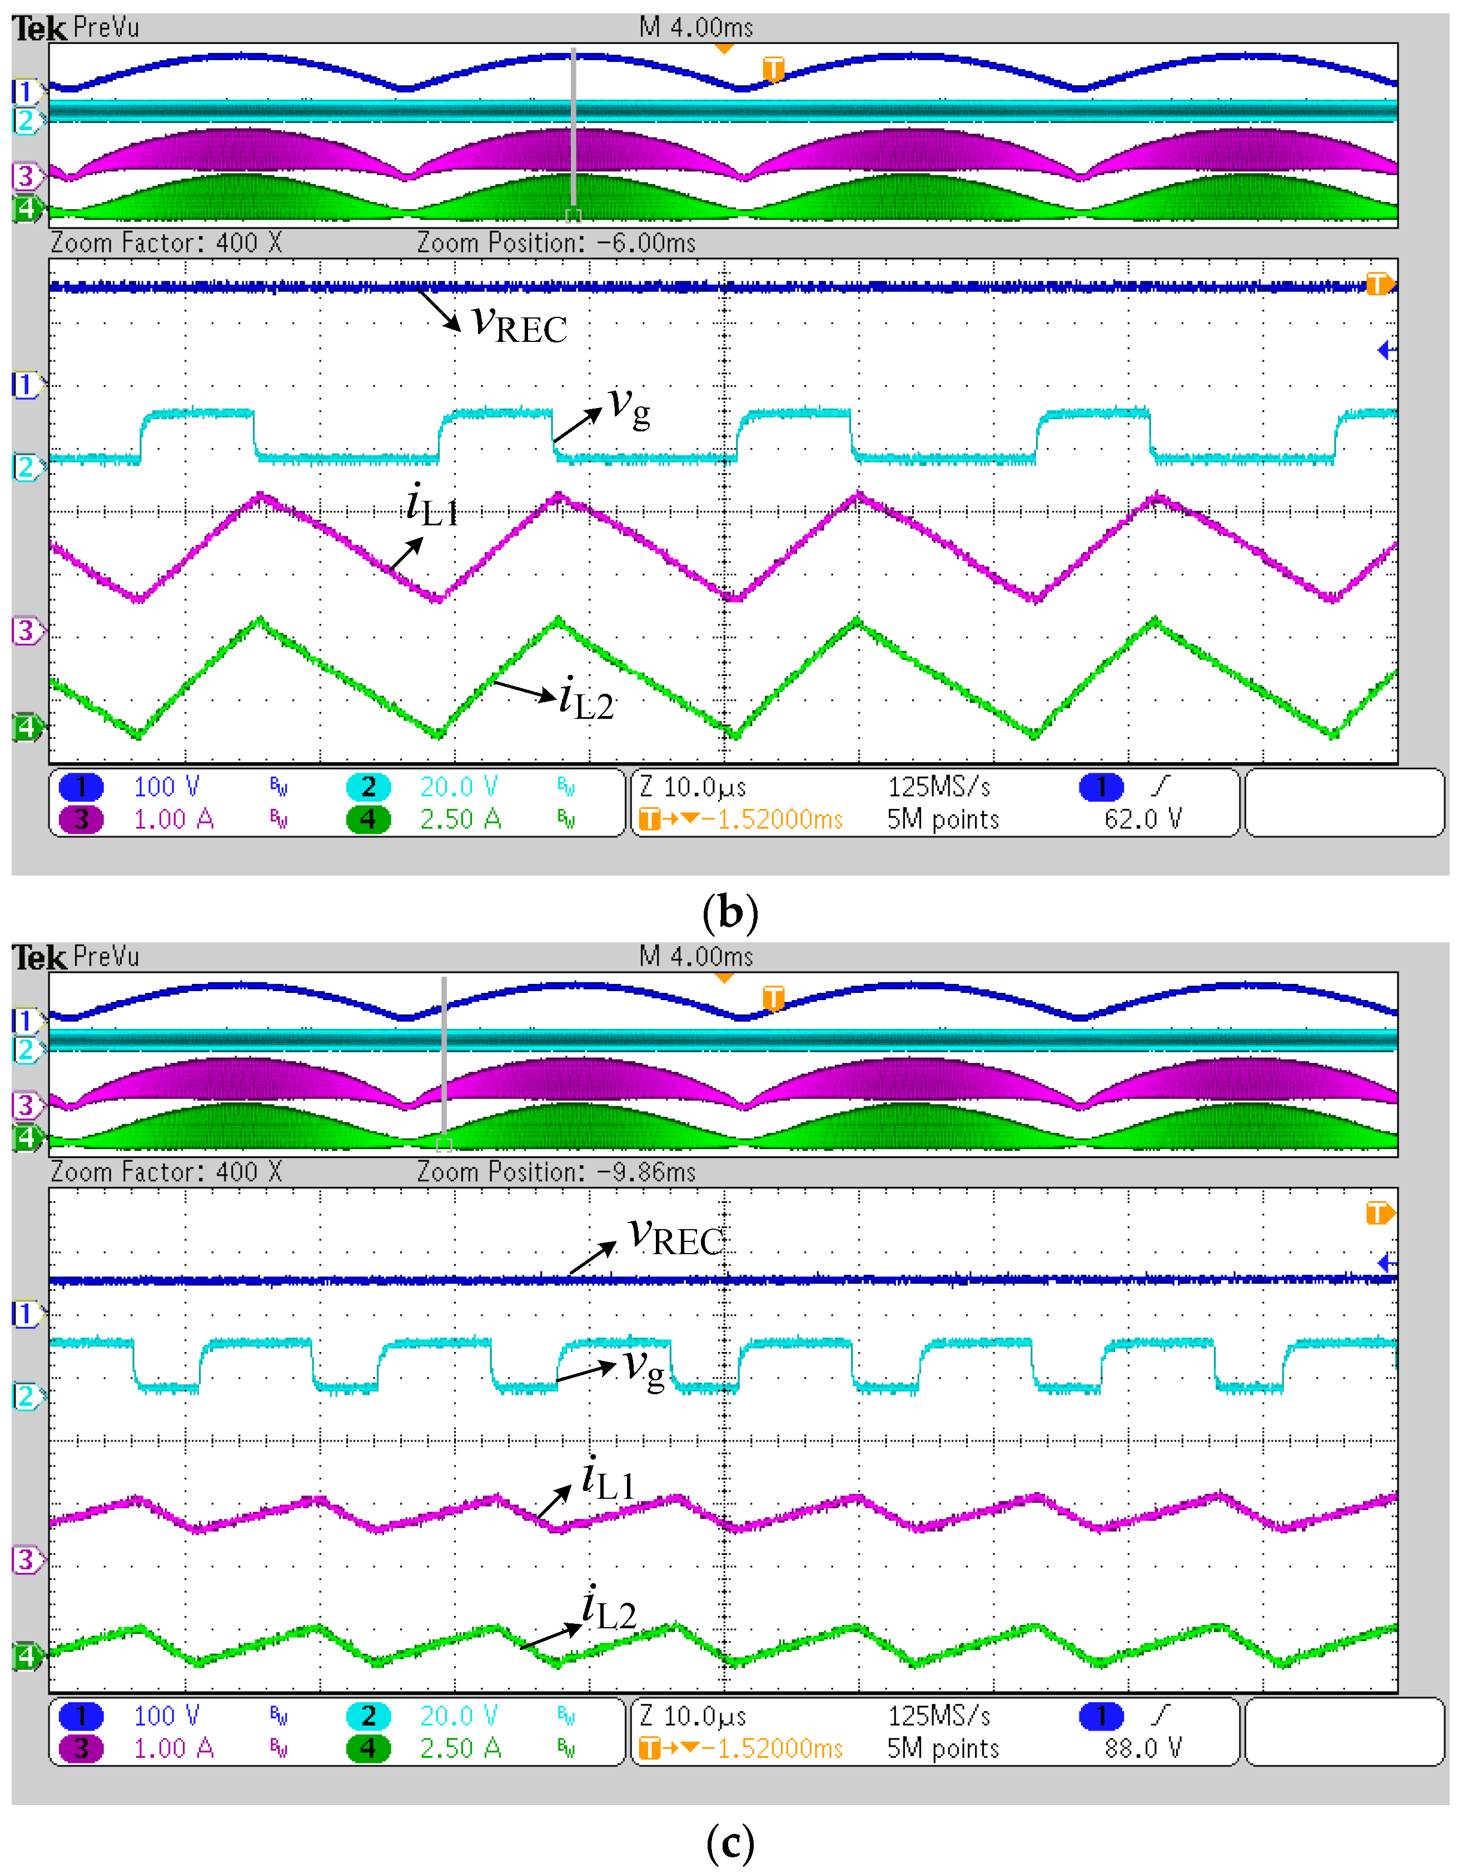Click the '62.0 V' trigger level readout
The width and height of the screenshot is (1463, 1874).
click(1143, 819)
